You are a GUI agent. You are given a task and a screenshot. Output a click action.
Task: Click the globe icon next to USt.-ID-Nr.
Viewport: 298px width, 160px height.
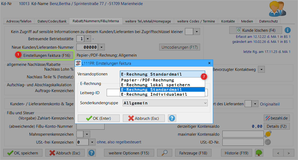click(x=268, y=142)
